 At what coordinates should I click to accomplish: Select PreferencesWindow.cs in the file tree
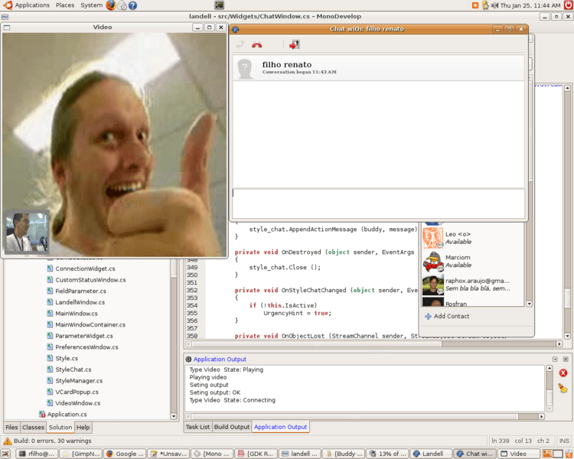(84, 347)
